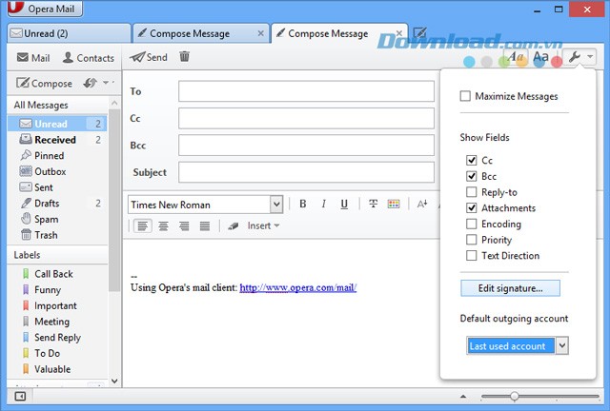Open the Mail view button

pyautogui.click(x=33, y=58)
